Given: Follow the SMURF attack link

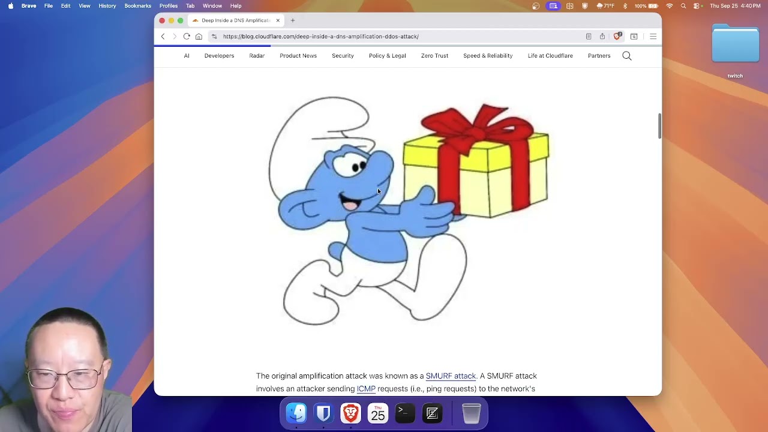Looking at the screenshot, I should pos(451,376).
